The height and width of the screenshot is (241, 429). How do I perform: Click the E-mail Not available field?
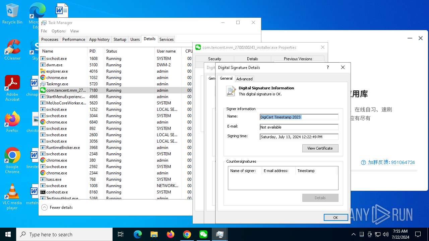click(299, 127)
